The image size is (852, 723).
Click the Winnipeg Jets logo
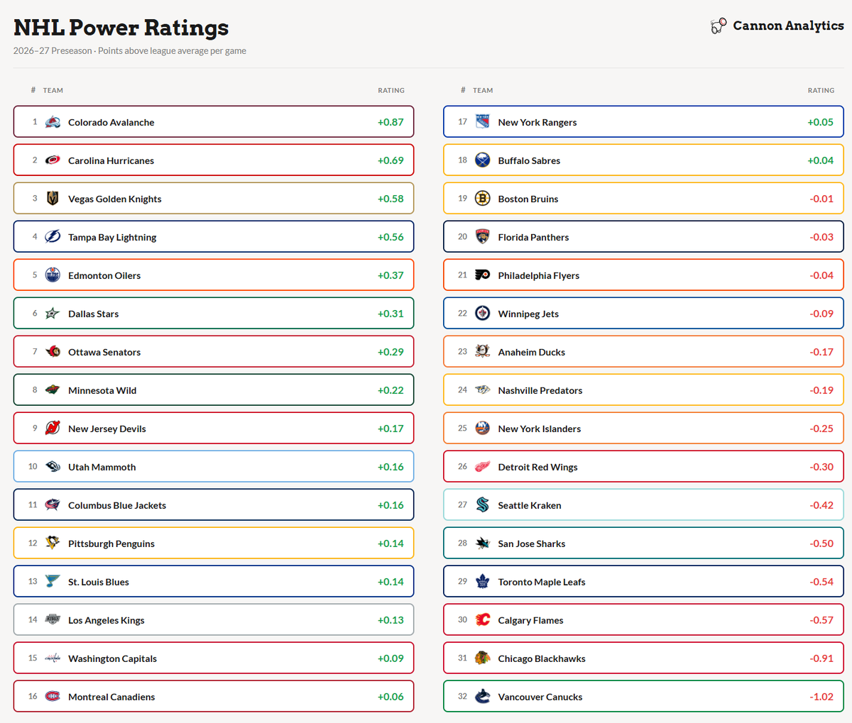click(483, 314)
